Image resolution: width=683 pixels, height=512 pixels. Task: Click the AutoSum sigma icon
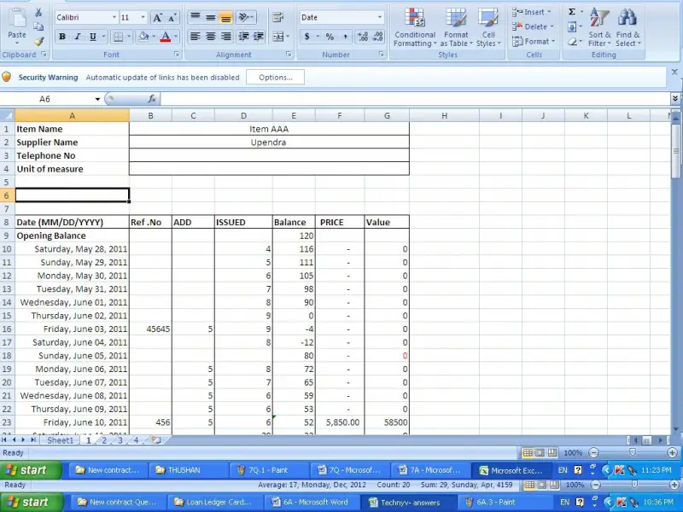point(572,12)
